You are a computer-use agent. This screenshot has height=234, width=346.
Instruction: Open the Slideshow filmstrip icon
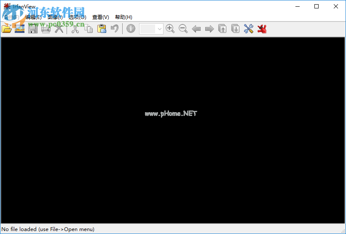(x=20, y=29)
